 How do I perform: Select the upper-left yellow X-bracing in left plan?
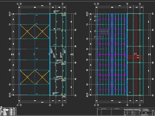pyautogui.click(x=27, y=31)
